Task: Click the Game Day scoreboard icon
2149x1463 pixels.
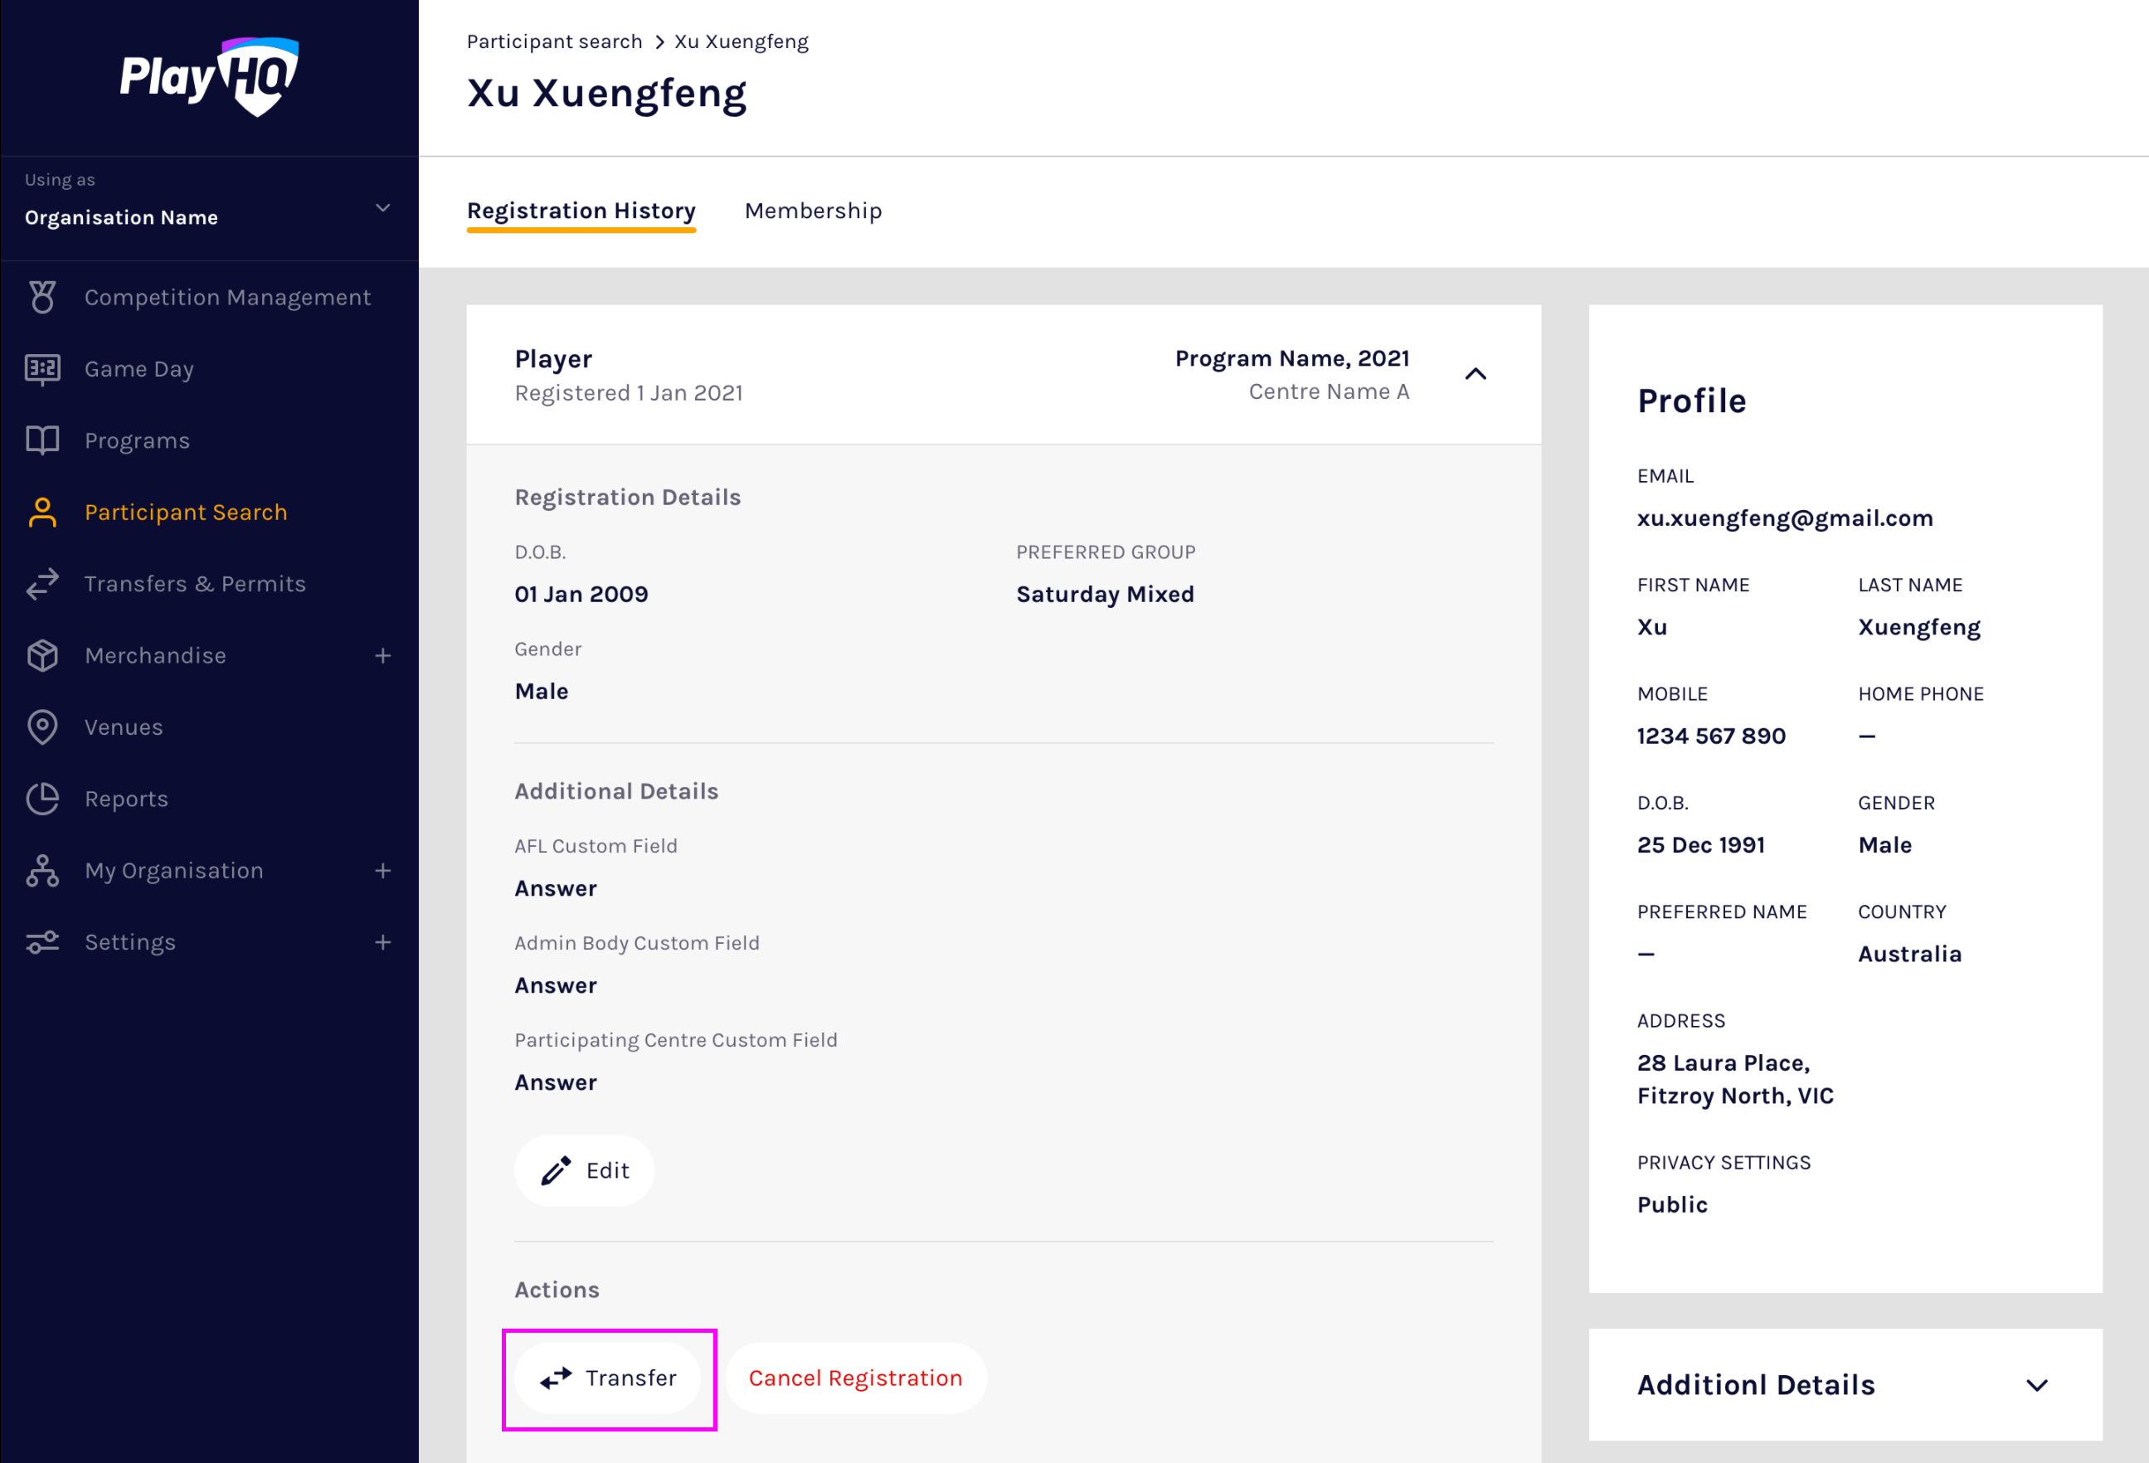Action: (x=42, y=369)
